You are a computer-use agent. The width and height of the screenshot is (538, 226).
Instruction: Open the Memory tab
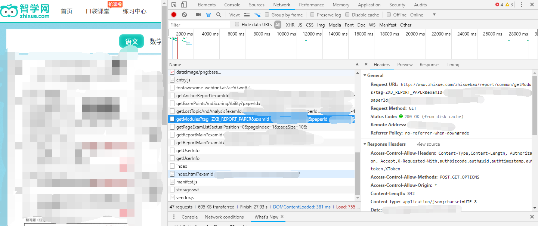click(x=341, y=5)
